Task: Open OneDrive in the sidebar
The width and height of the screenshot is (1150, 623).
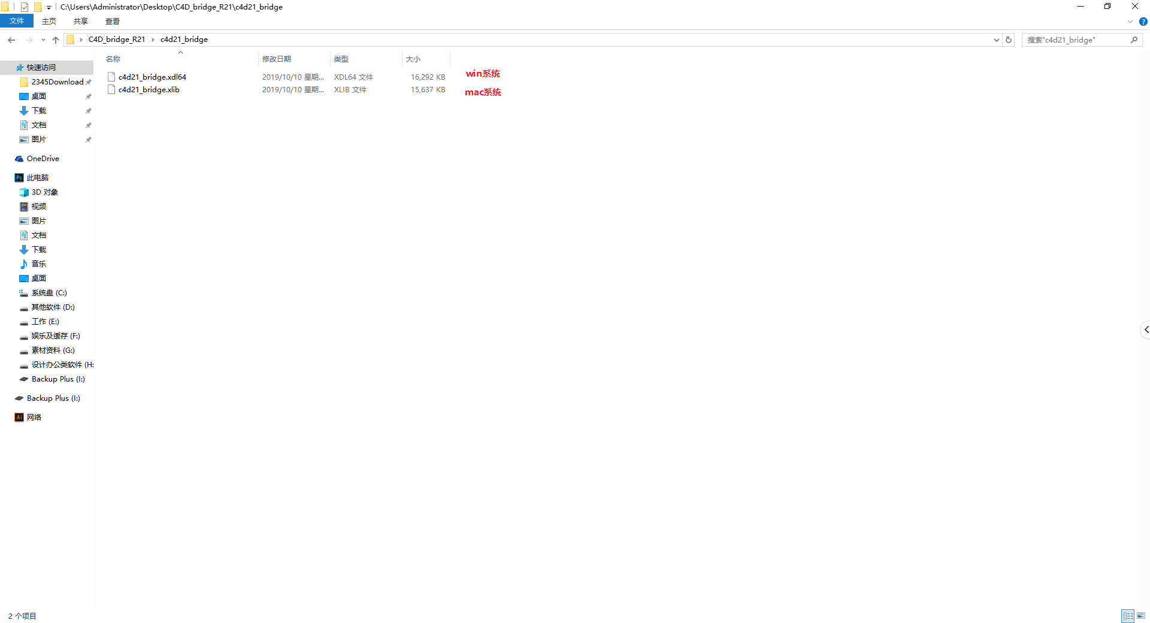Action: coord(43,159)
